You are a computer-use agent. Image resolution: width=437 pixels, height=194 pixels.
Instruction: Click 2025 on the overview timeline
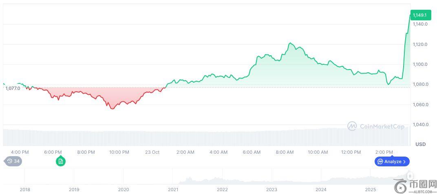pos(370,189)
